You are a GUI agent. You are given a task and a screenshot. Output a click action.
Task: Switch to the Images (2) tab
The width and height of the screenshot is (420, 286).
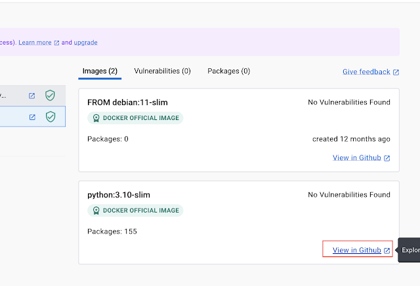point(100,71)
